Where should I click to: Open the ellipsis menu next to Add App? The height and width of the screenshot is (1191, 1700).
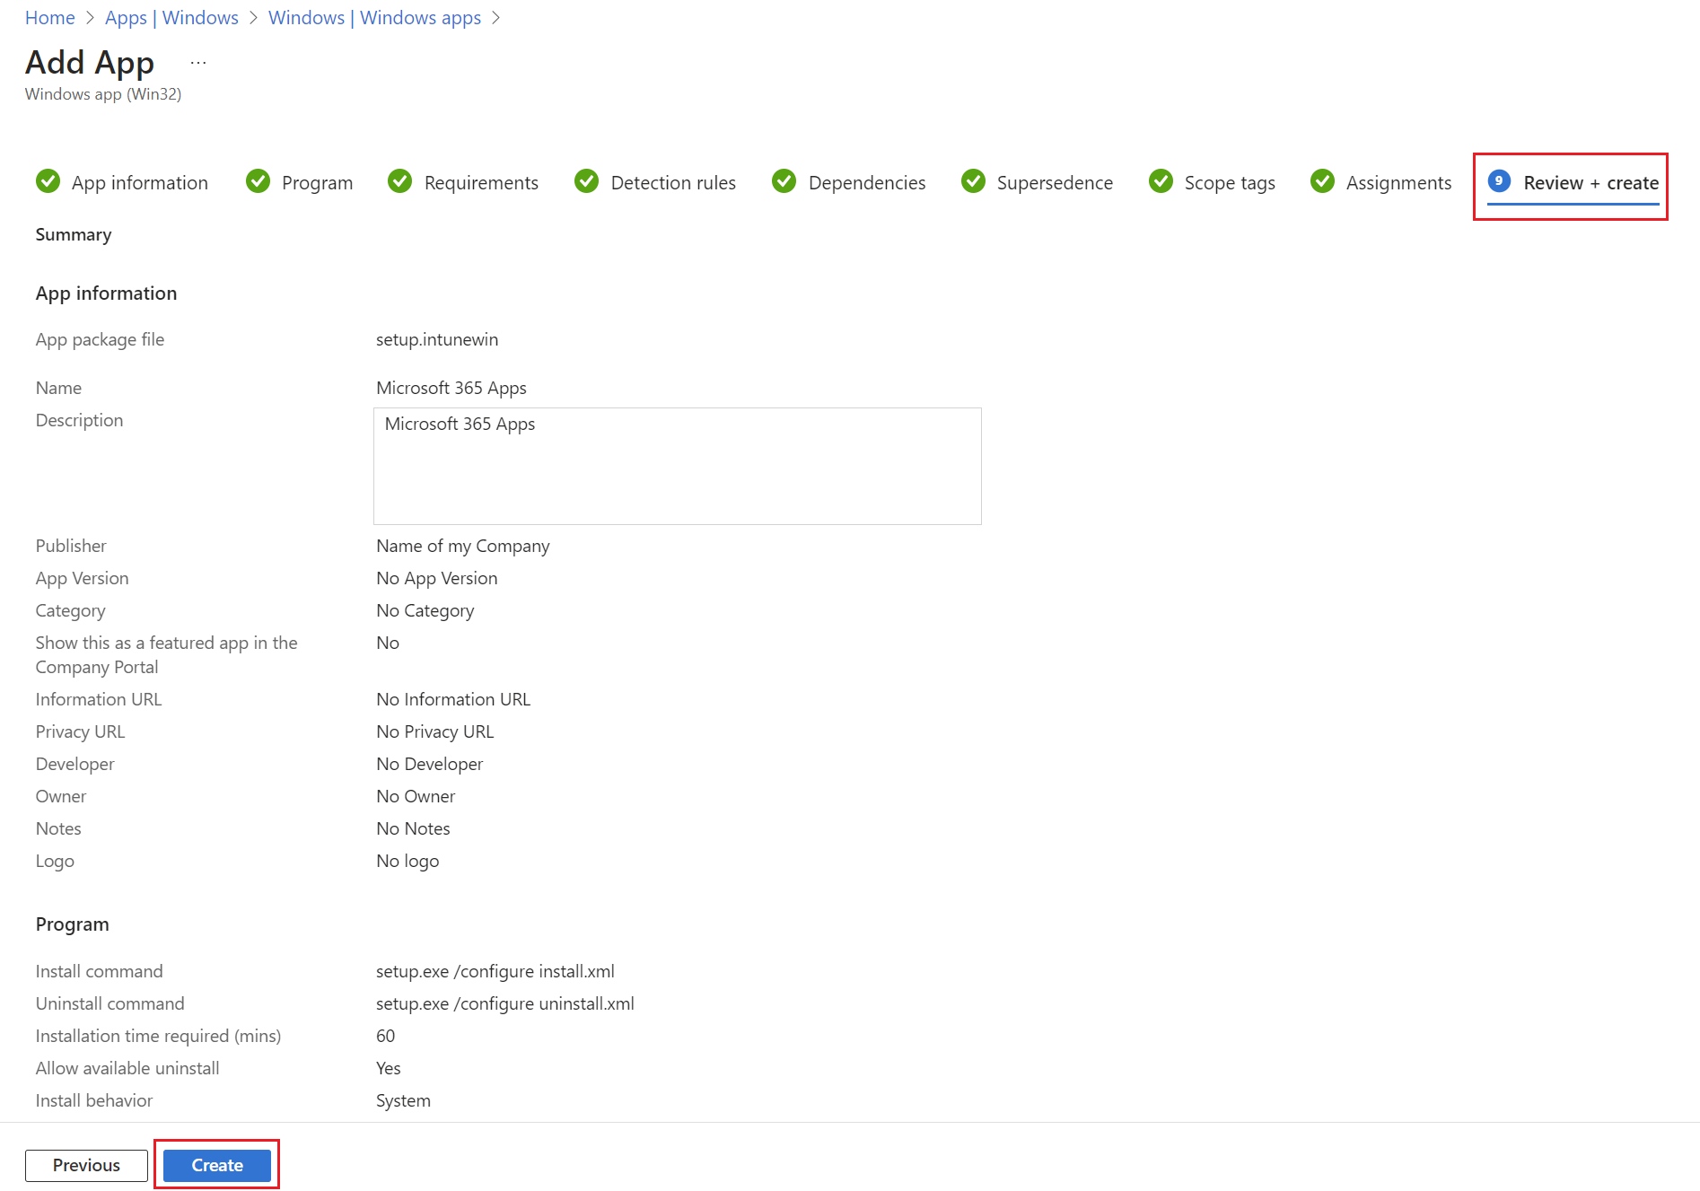tap(197, 61)
